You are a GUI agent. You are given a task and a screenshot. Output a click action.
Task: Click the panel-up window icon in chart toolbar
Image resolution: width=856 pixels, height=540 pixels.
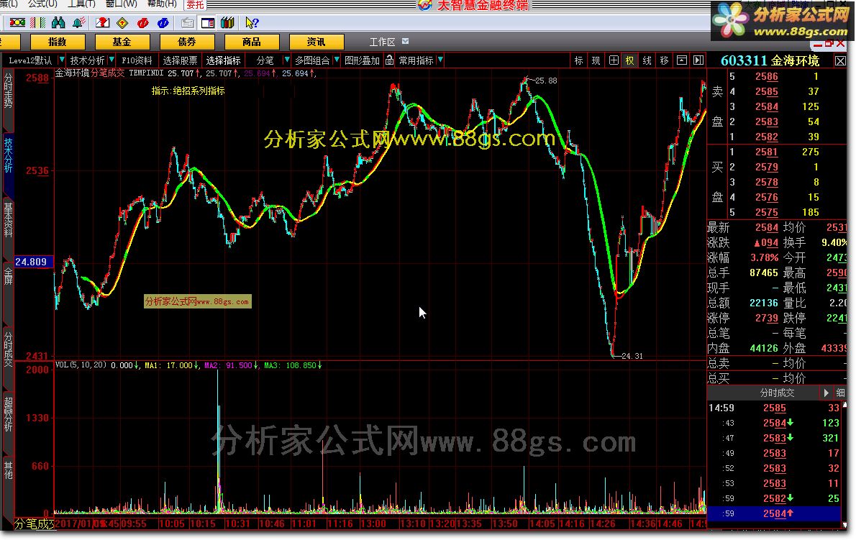[681, 60]
